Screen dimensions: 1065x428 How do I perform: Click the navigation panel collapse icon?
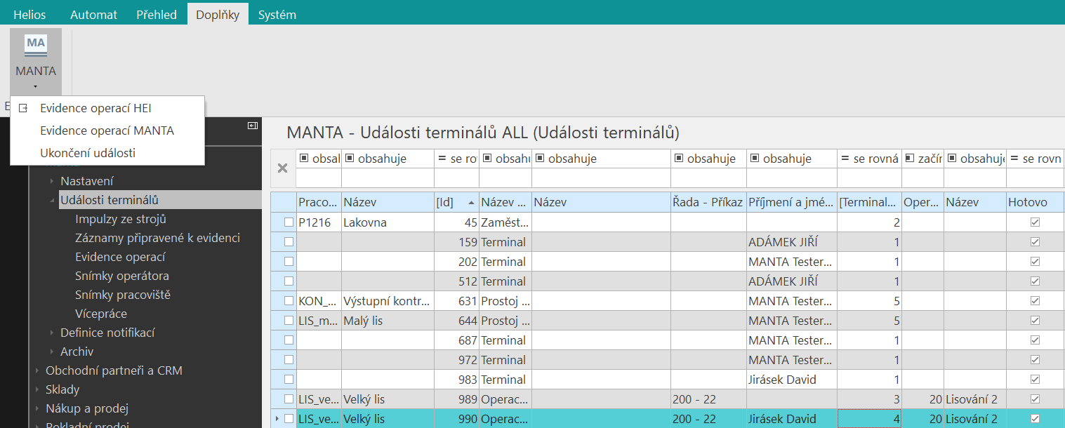tap(253, 126)
